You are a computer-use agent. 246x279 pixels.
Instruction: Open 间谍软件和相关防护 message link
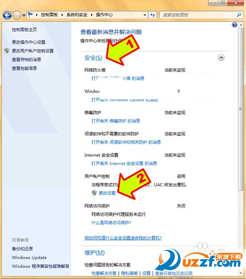pyautogui.click(x=126, y=142)
